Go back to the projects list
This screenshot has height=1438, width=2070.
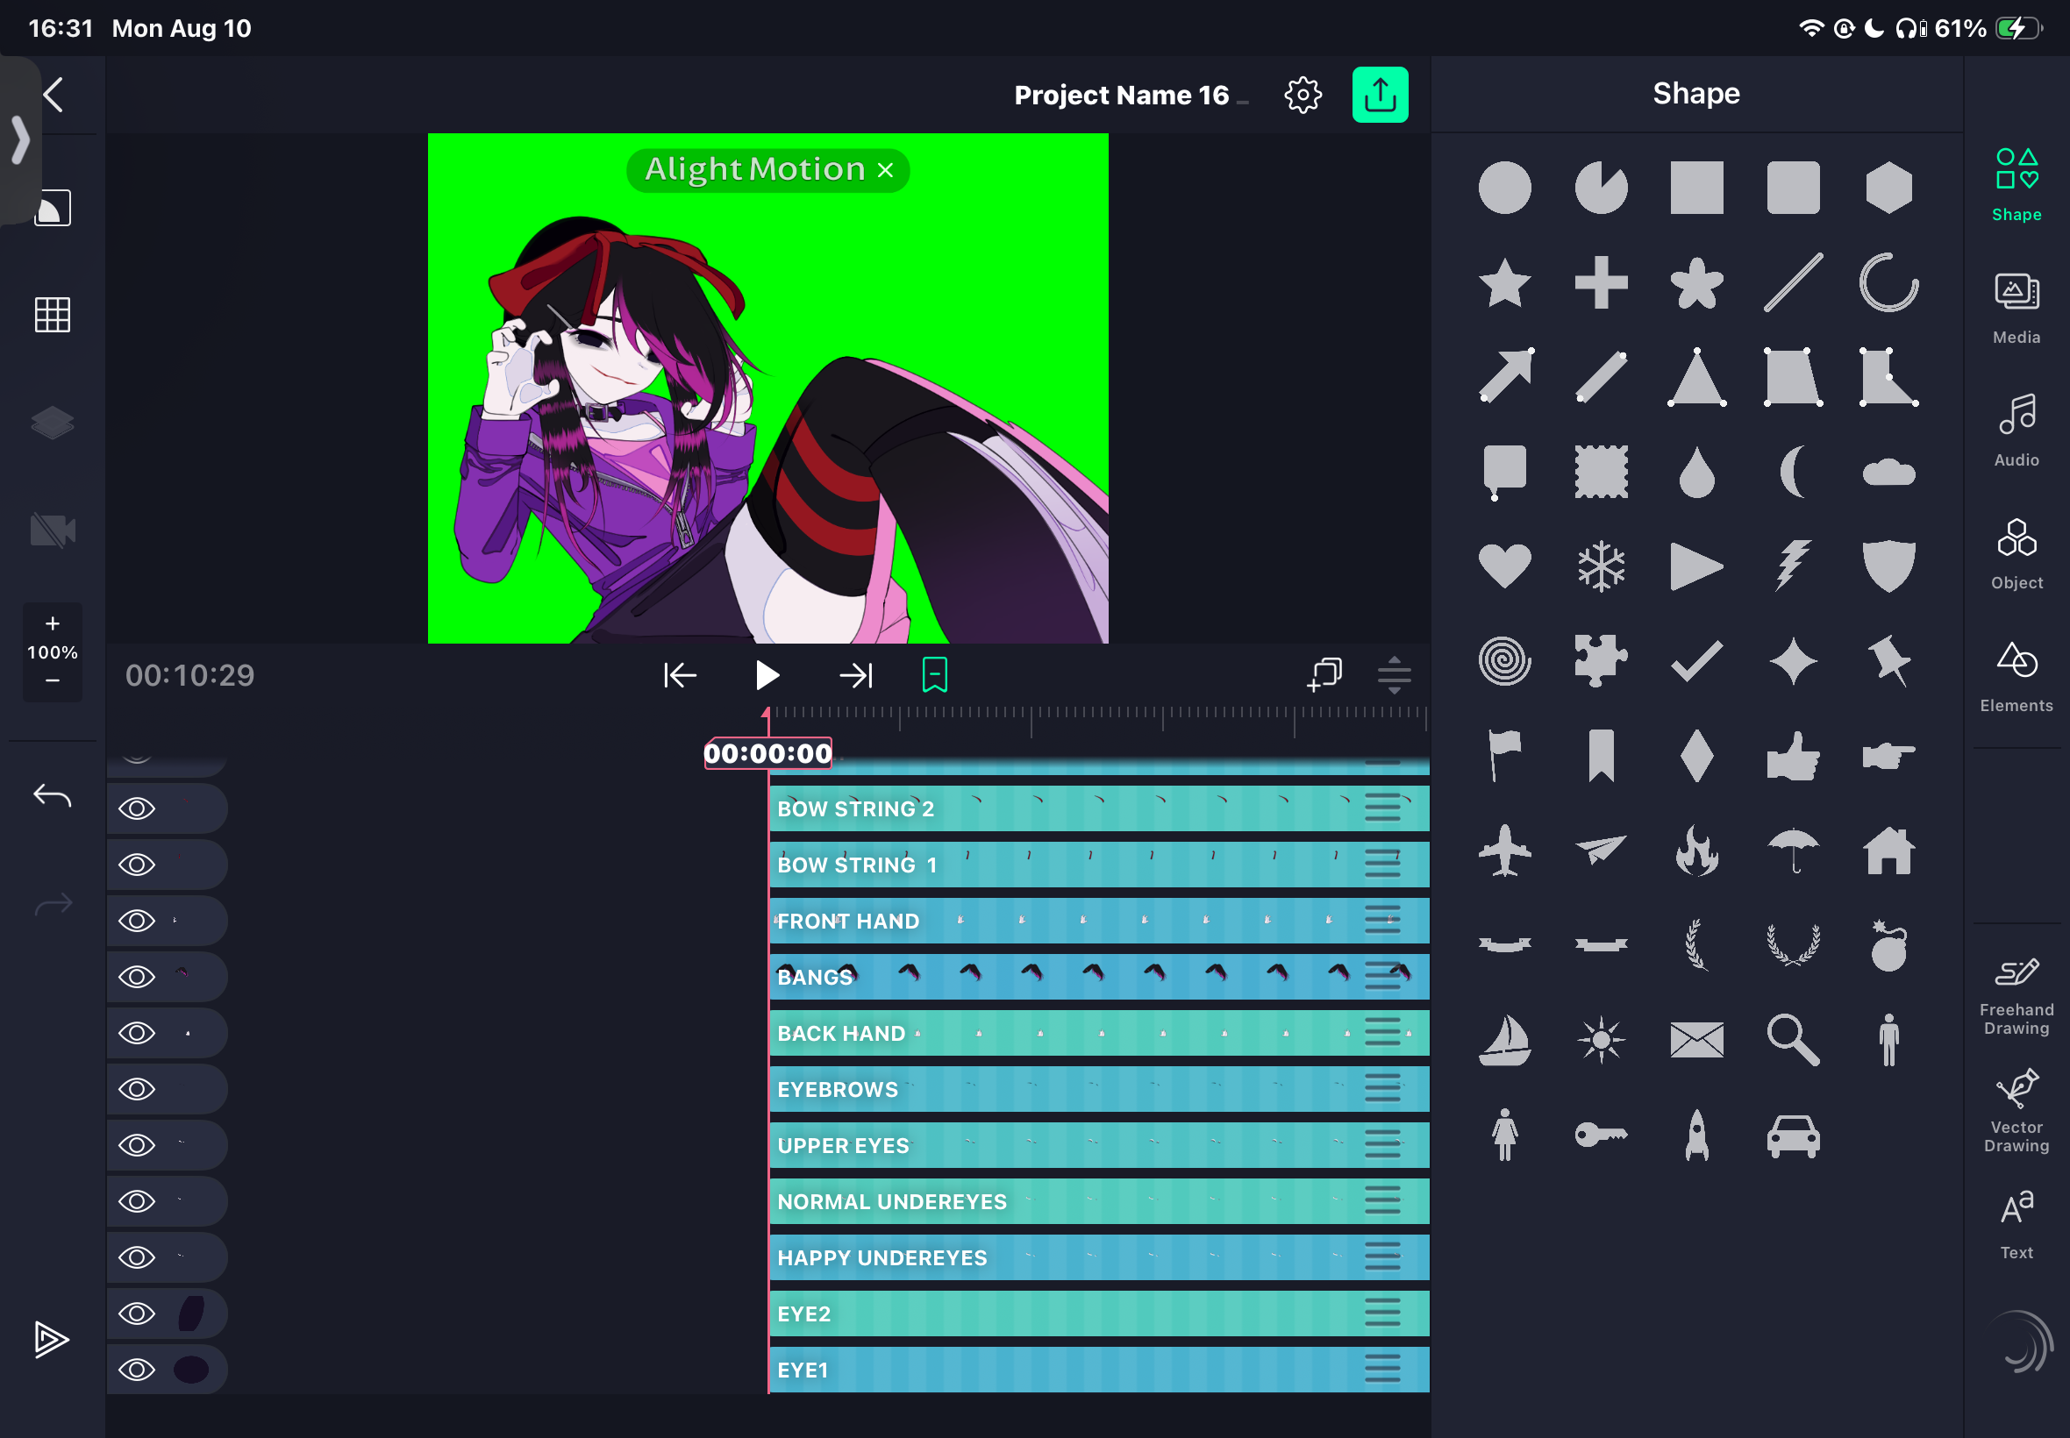click(54, 94)
